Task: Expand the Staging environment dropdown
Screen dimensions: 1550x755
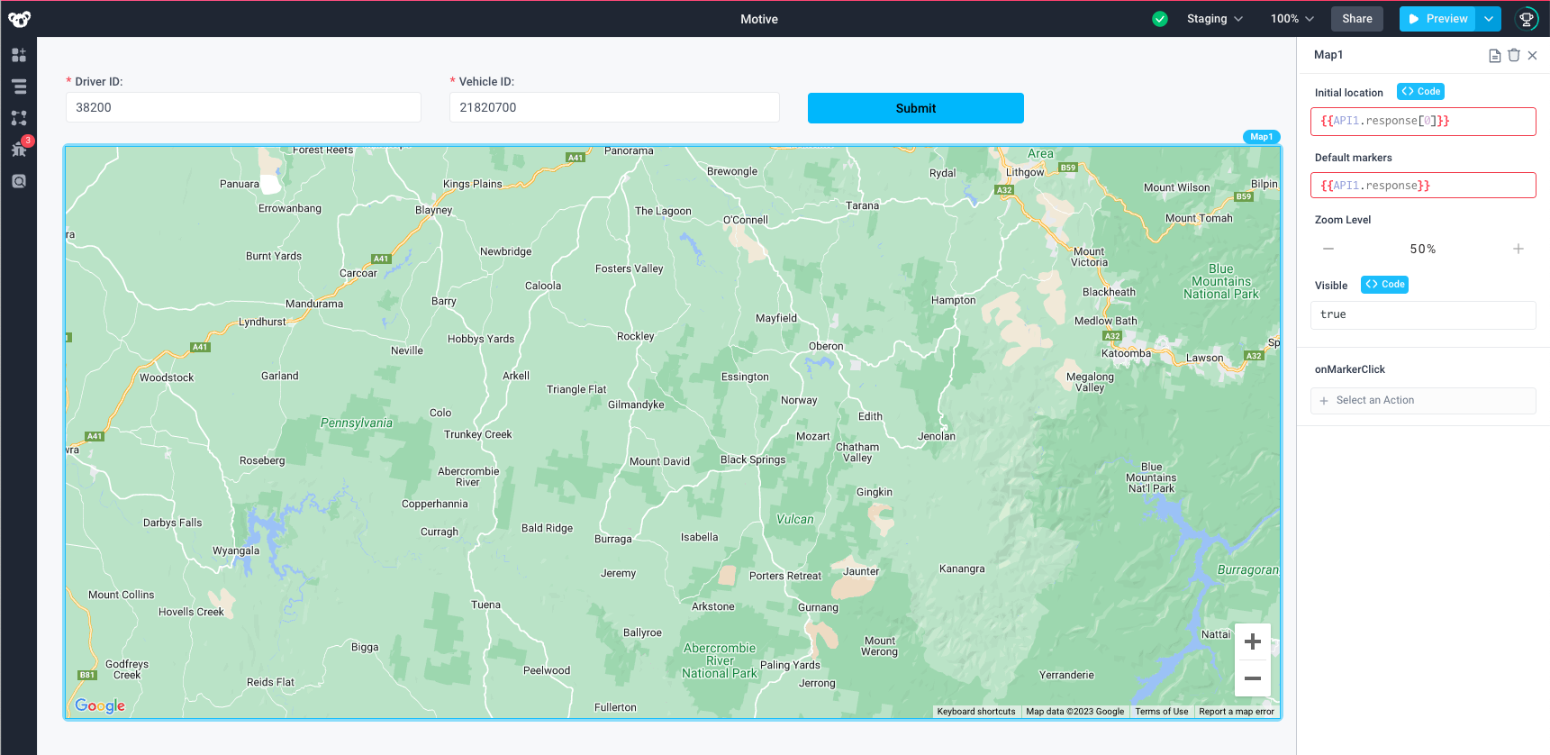Action: coord(1214,19)
